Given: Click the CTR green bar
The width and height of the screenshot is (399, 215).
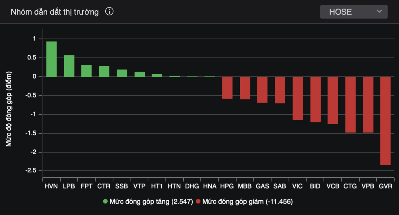Looking at the screenshot, I should coord(104,71).
